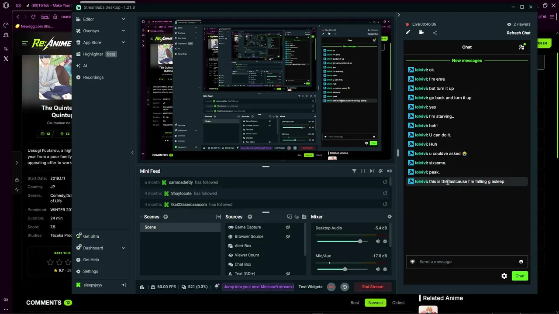Edit stream info with the pencil icon
Screen dimensions: 559x314
tap(408, 32)
